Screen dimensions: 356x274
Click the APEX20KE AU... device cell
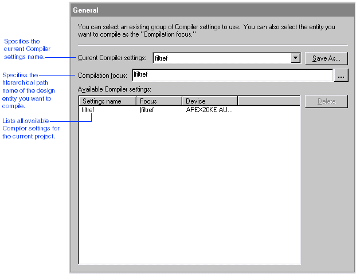(209, 110)
